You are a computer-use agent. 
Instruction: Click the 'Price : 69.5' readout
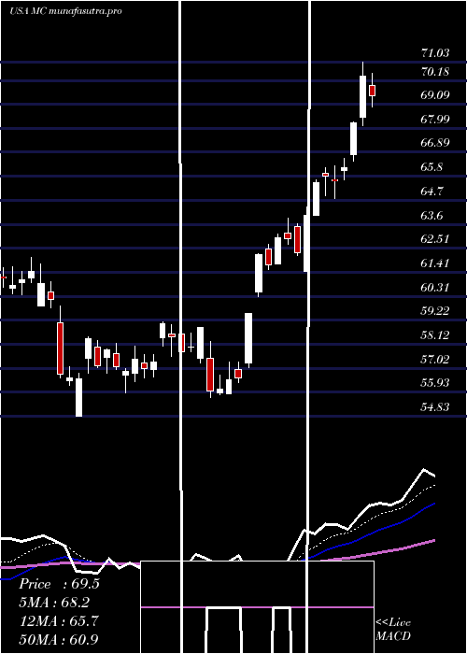(x=59, y=584)
